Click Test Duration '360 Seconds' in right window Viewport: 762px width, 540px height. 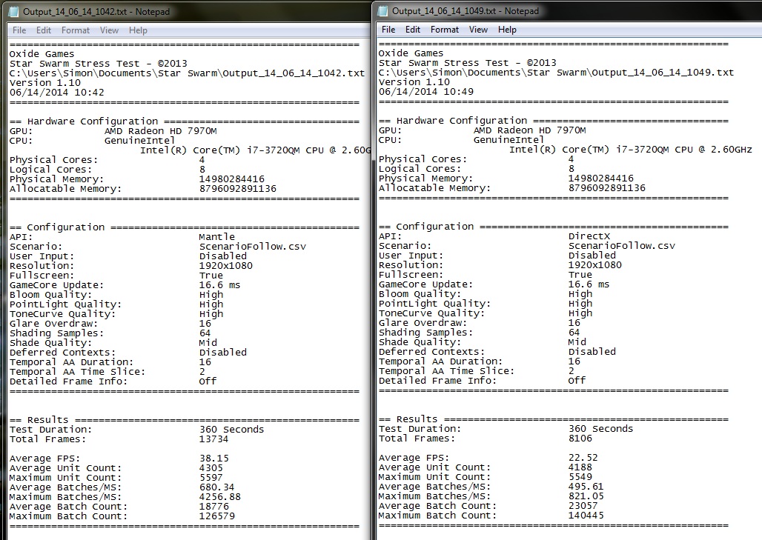pos(601,429)
